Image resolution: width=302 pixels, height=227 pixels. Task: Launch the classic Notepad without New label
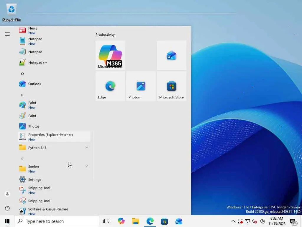(x=54, y=52)
